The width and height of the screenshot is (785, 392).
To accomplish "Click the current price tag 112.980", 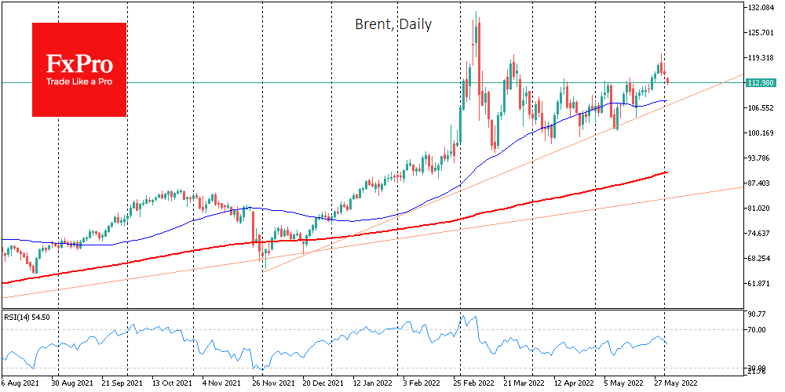I will pyautogui.click(x=761, y=82).
